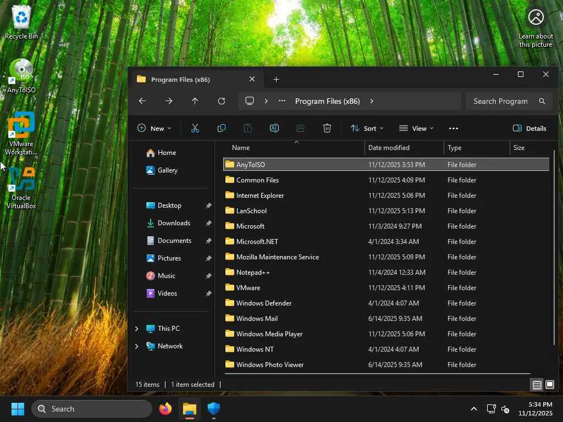Show hidden breadcrumb path ellipsis
Image resolution: width=563 pixels, height=422 pixels.
282,101
